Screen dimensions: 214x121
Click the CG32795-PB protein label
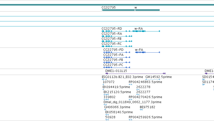(x=113, y=60)
